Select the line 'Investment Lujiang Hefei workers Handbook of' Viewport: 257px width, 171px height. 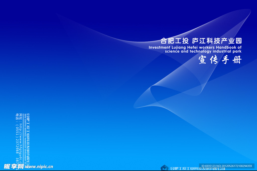point(195,47)
